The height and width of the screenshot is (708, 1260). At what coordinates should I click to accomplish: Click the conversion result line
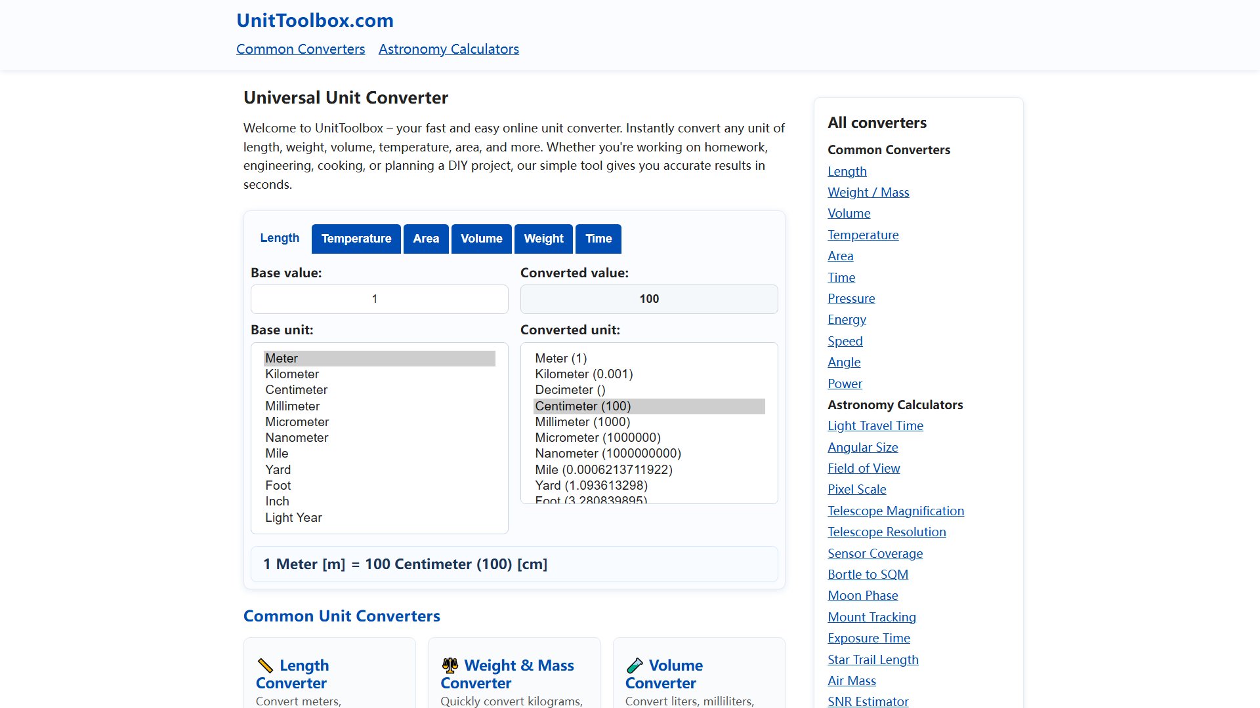point(514,564)
